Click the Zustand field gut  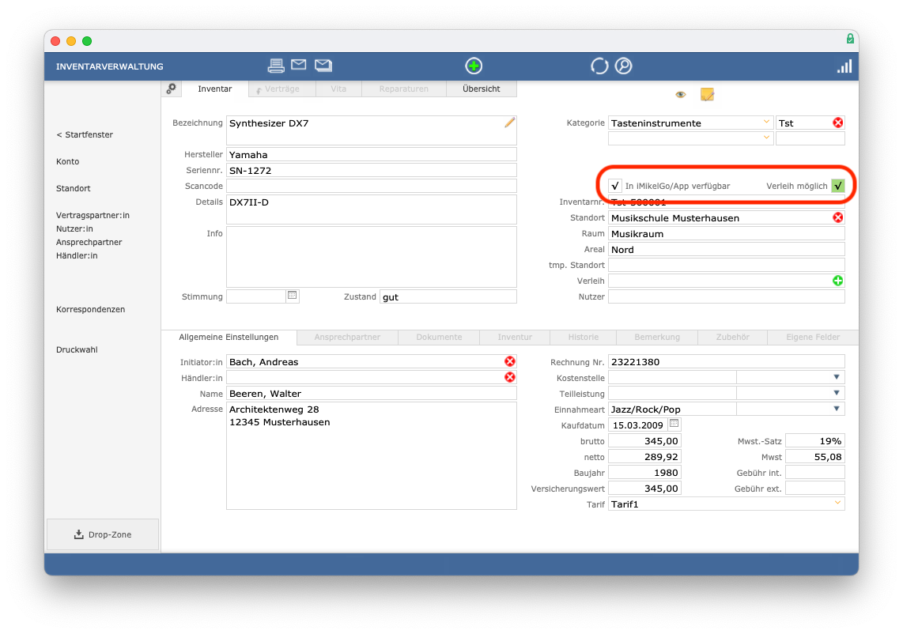(x=448, y=296)
